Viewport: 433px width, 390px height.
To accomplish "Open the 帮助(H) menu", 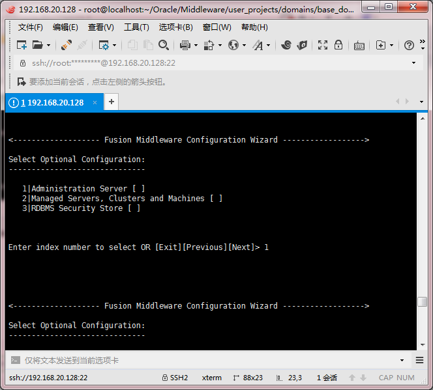I will click(254, 27).
